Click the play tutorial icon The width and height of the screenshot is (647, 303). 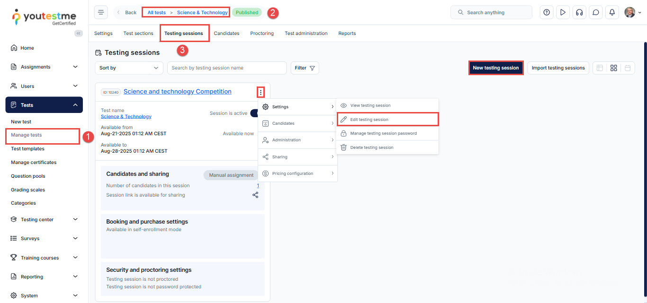click(x=563, y=12)
